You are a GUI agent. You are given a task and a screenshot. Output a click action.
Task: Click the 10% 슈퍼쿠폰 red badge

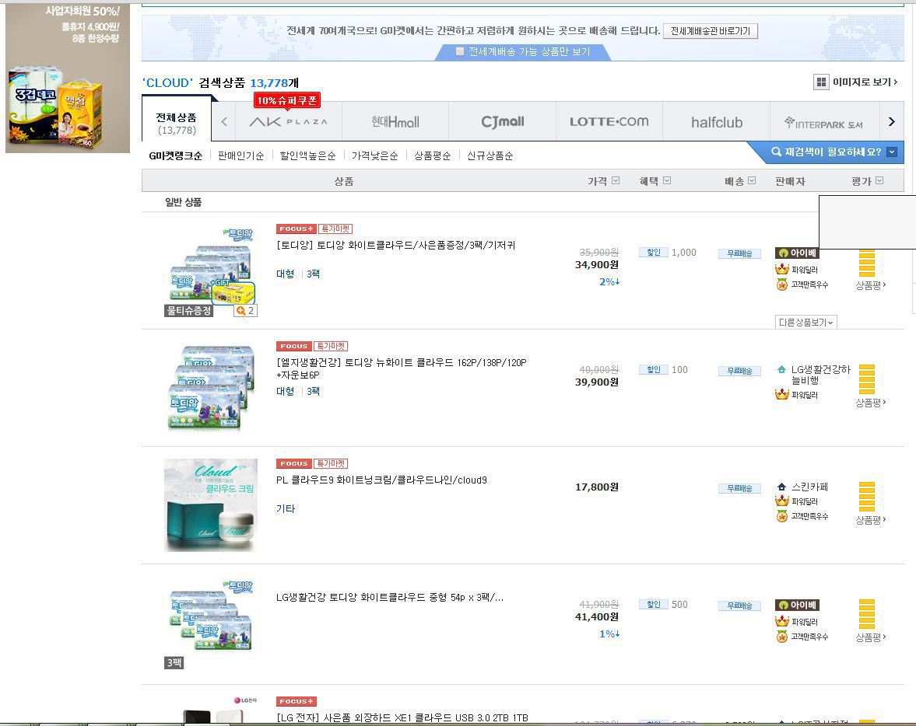[x=287, y=101]
